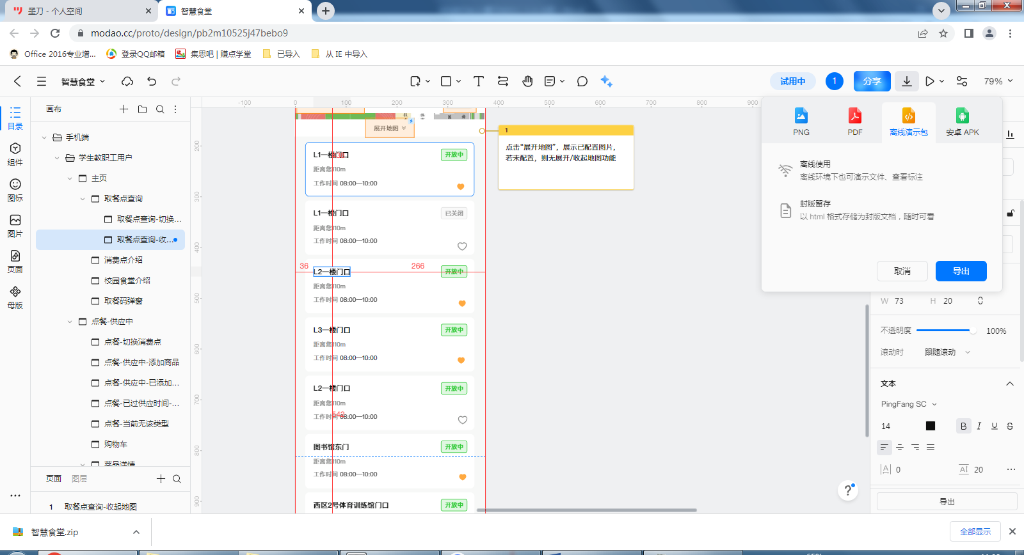The height and width of the screenshot is (555, 1024).
Task: Click the 分享 share button
Action: tap(872, 81)
